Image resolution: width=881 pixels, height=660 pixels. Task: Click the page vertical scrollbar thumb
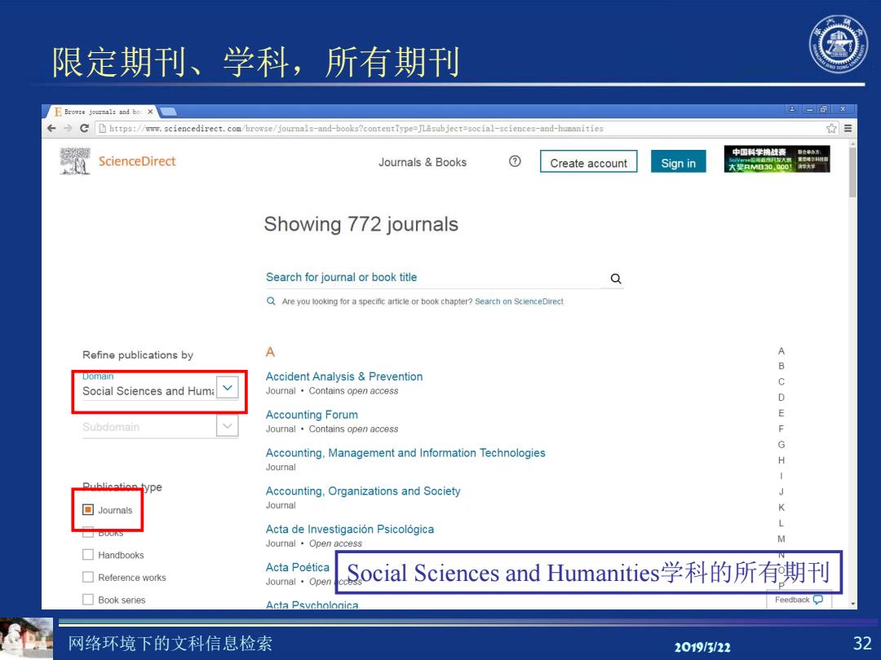(852, 172)
